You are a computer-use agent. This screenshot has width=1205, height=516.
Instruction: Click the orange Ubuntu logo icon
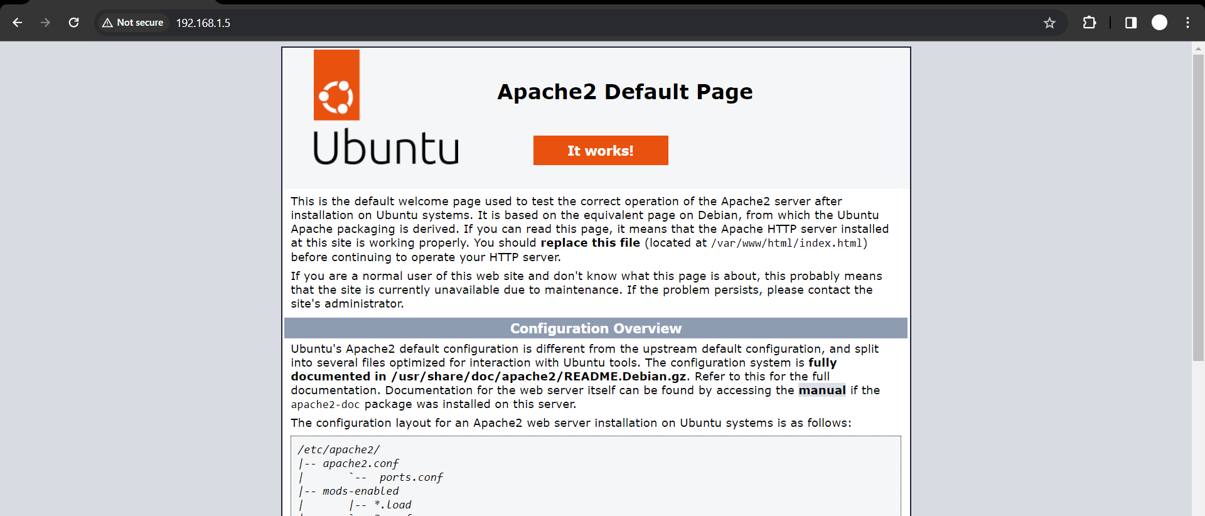pos(336,85)
